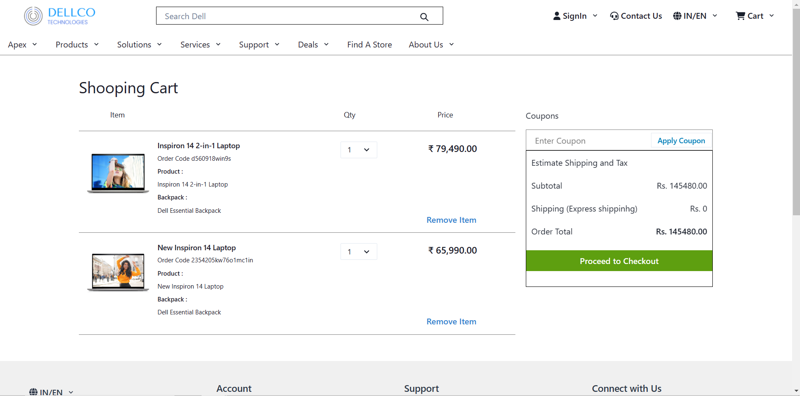Click the magnifier search icon
This screenshot has width=800, height=396.
[424, 17]
